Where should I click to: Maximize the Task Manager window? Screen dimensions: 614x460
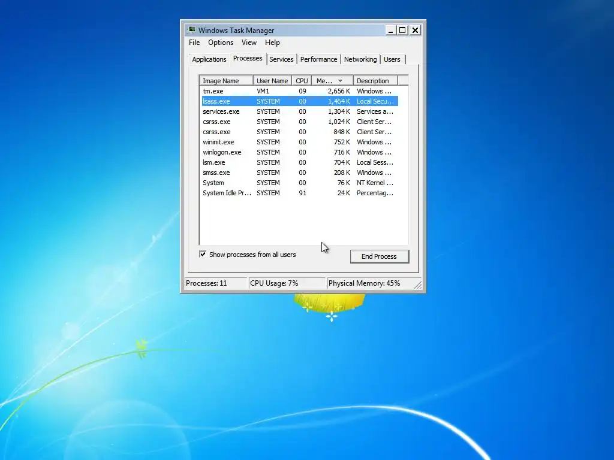pos(402,30)
